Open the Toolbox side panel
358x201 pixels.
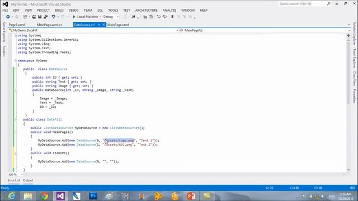4,51
